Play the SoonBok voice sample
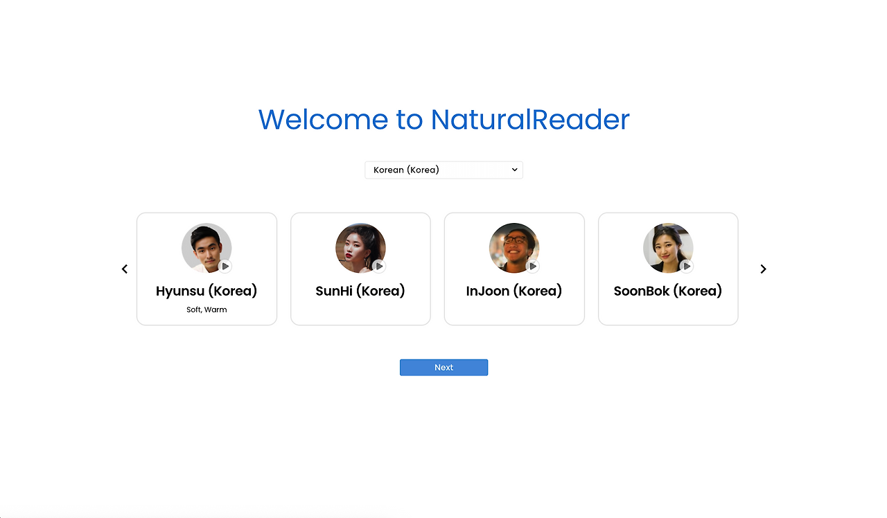This screenshot has width=887, height=518. 687,267
